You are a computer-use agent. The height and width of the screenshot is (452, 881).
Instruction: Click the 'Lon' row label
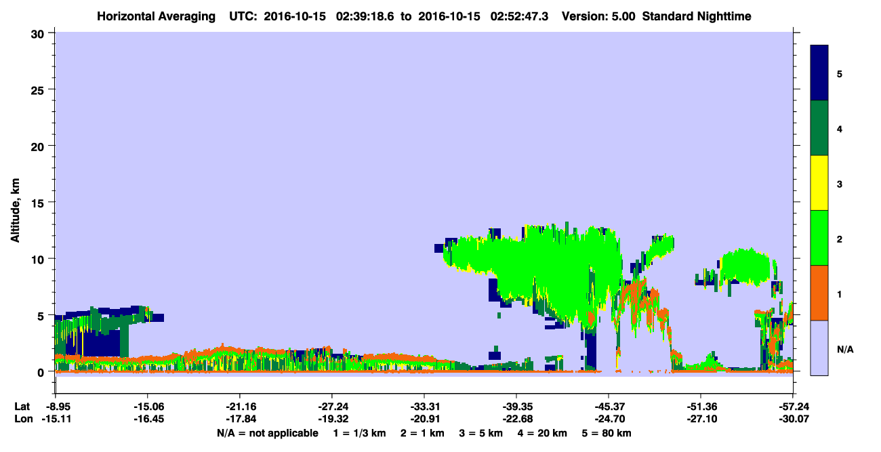point(23,419)
